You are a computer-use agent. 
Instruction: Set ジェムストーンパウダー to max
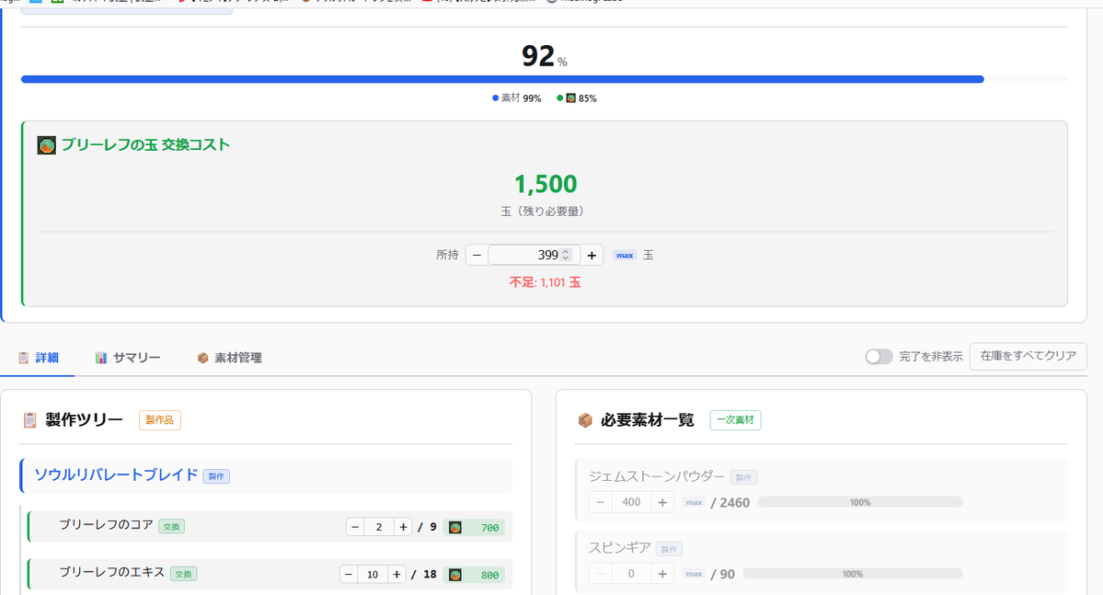click(694, 502)
